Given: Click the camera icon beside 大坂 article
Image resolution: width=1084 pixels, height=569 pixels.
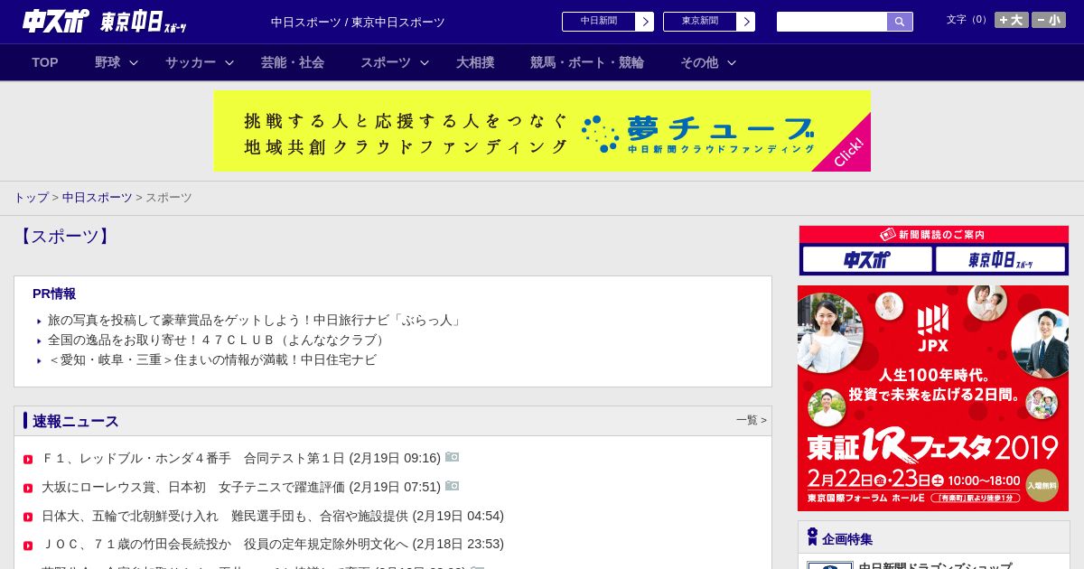Looking at the screenshot, I should click(x=452, y=486).
